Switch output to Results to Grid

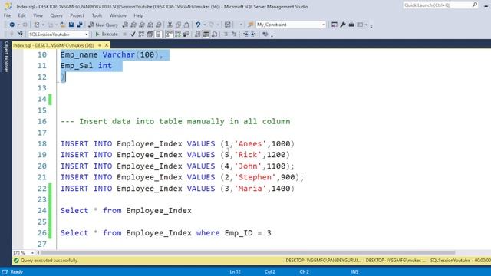click(206, 34)
